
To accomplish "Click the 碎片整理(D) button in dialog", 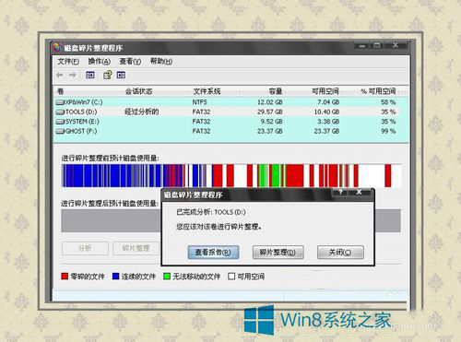I will pos(278,253).
